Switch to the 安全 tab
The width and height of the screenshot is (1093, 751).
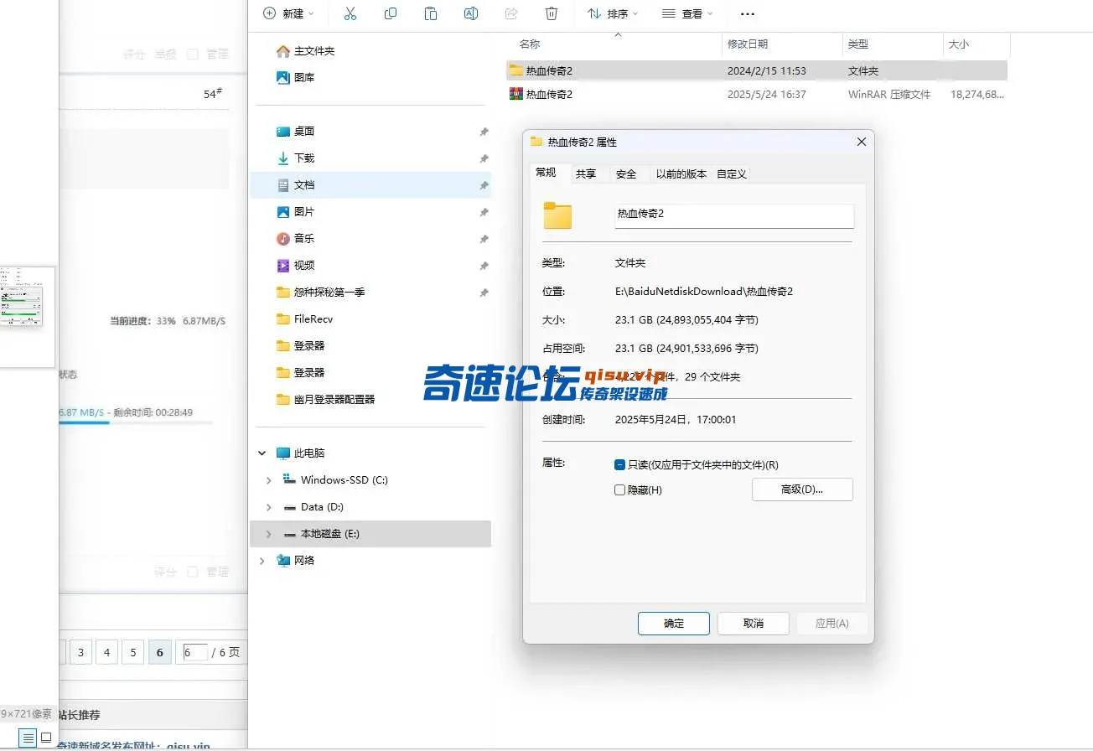(x=626, y=174)
